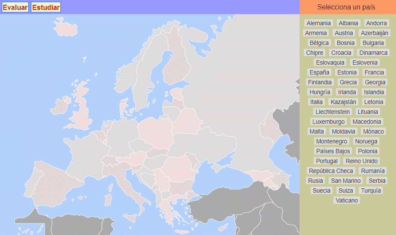This screenshot has width=396, height=235.
Task: Choose Rusia from the list
Action: [x=315, y=180]
